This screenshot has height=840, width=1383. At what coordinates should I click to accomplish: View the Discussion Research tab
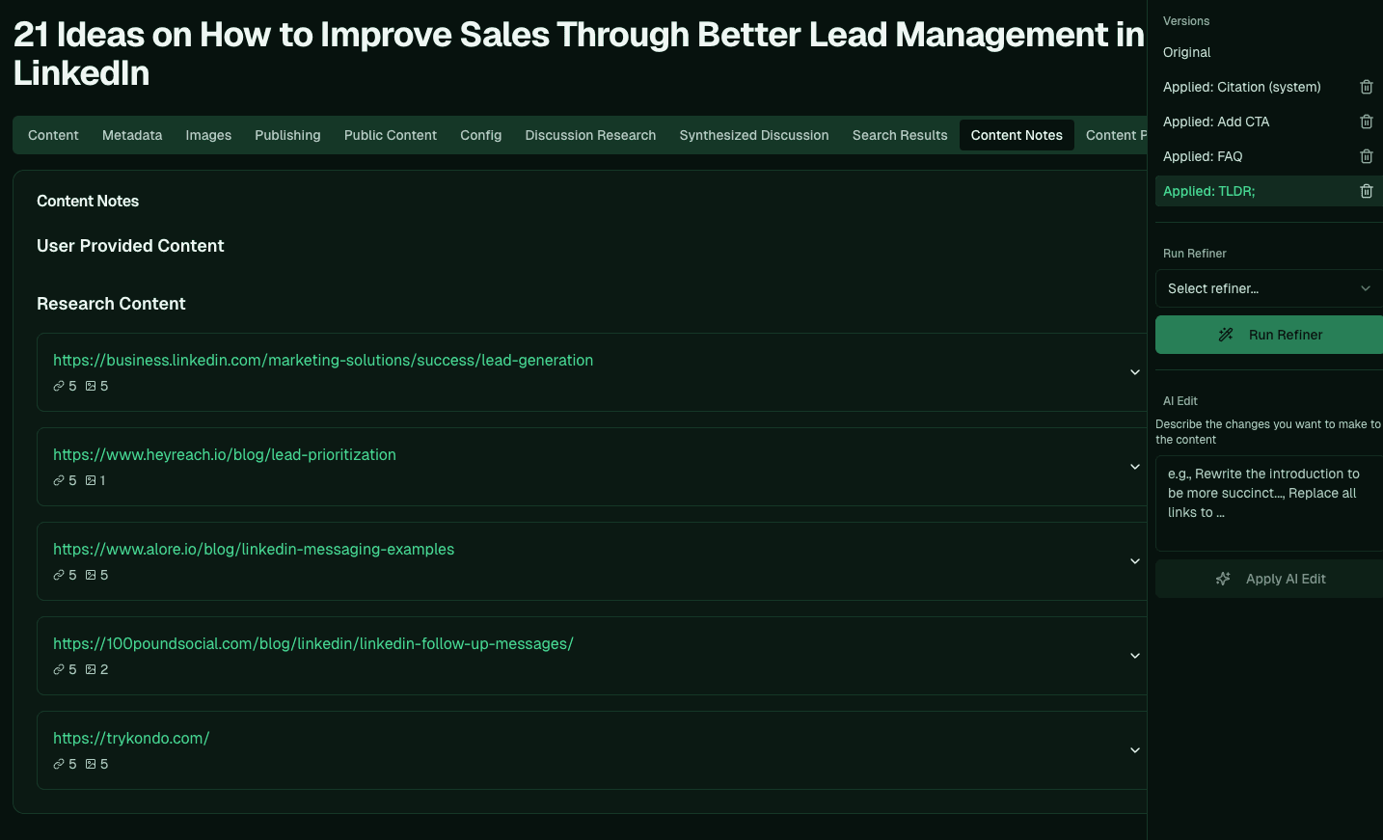[x=590, y=135]
